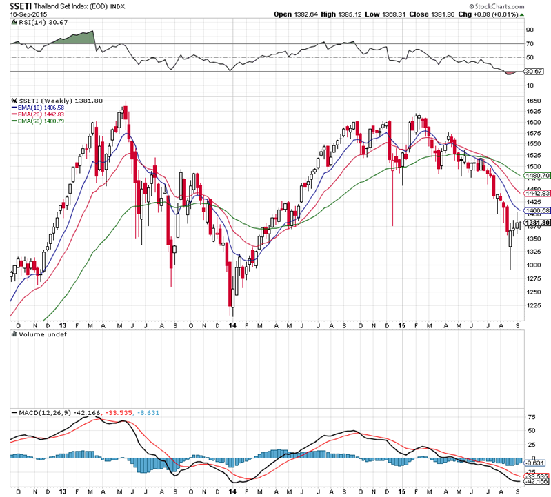Click the $SETI (Weekly) price legend
The width and height of the screenshot is (551, 497).
point(61,101)
